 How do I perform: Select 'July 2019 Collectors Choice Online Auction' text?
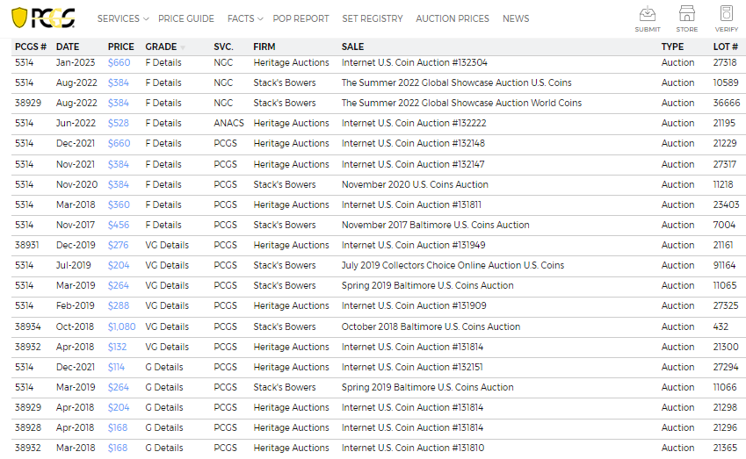tap(431, 265)
